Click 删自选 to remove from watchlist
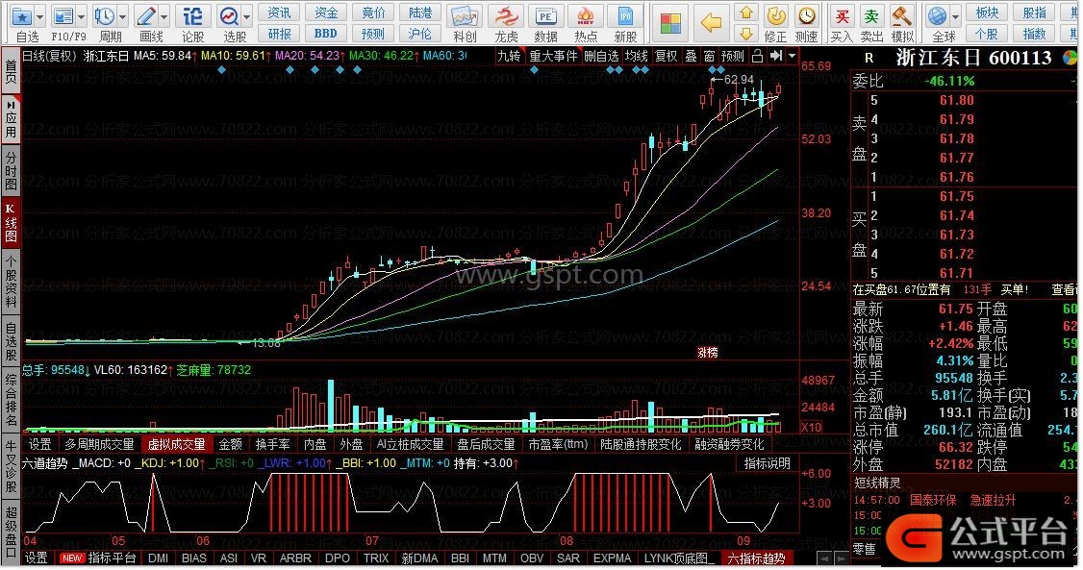The image size is (1083, 570). [x=601, y=56]
